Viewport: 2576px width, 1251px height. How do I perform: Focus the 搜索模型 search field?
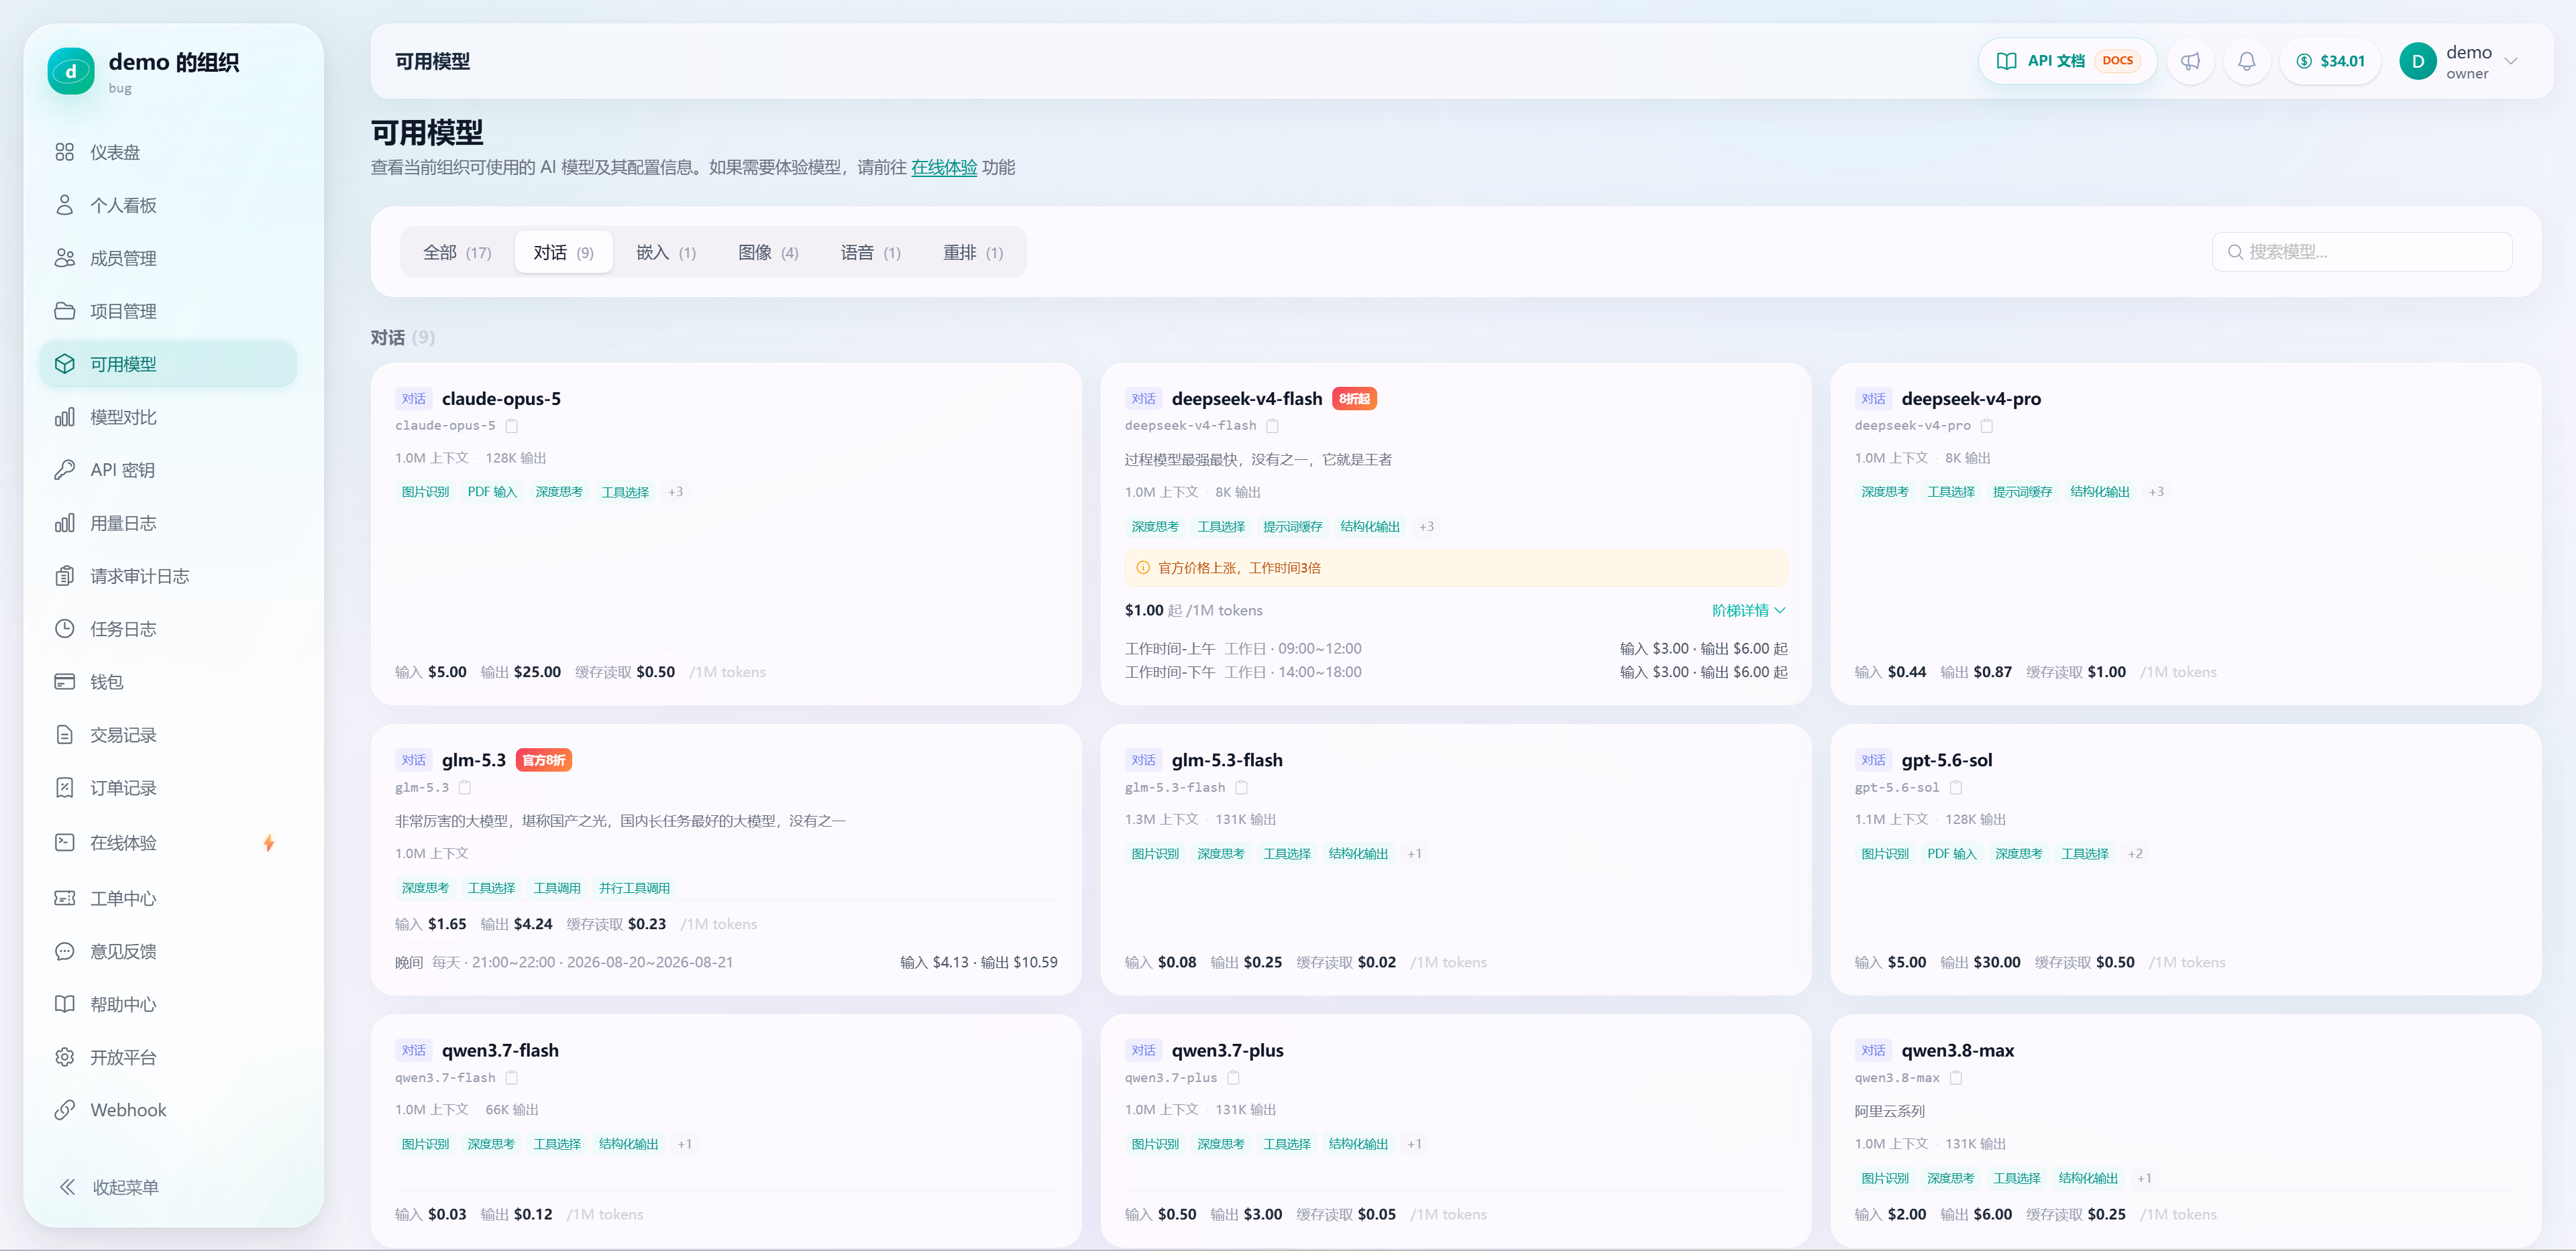coord(2362,252)
